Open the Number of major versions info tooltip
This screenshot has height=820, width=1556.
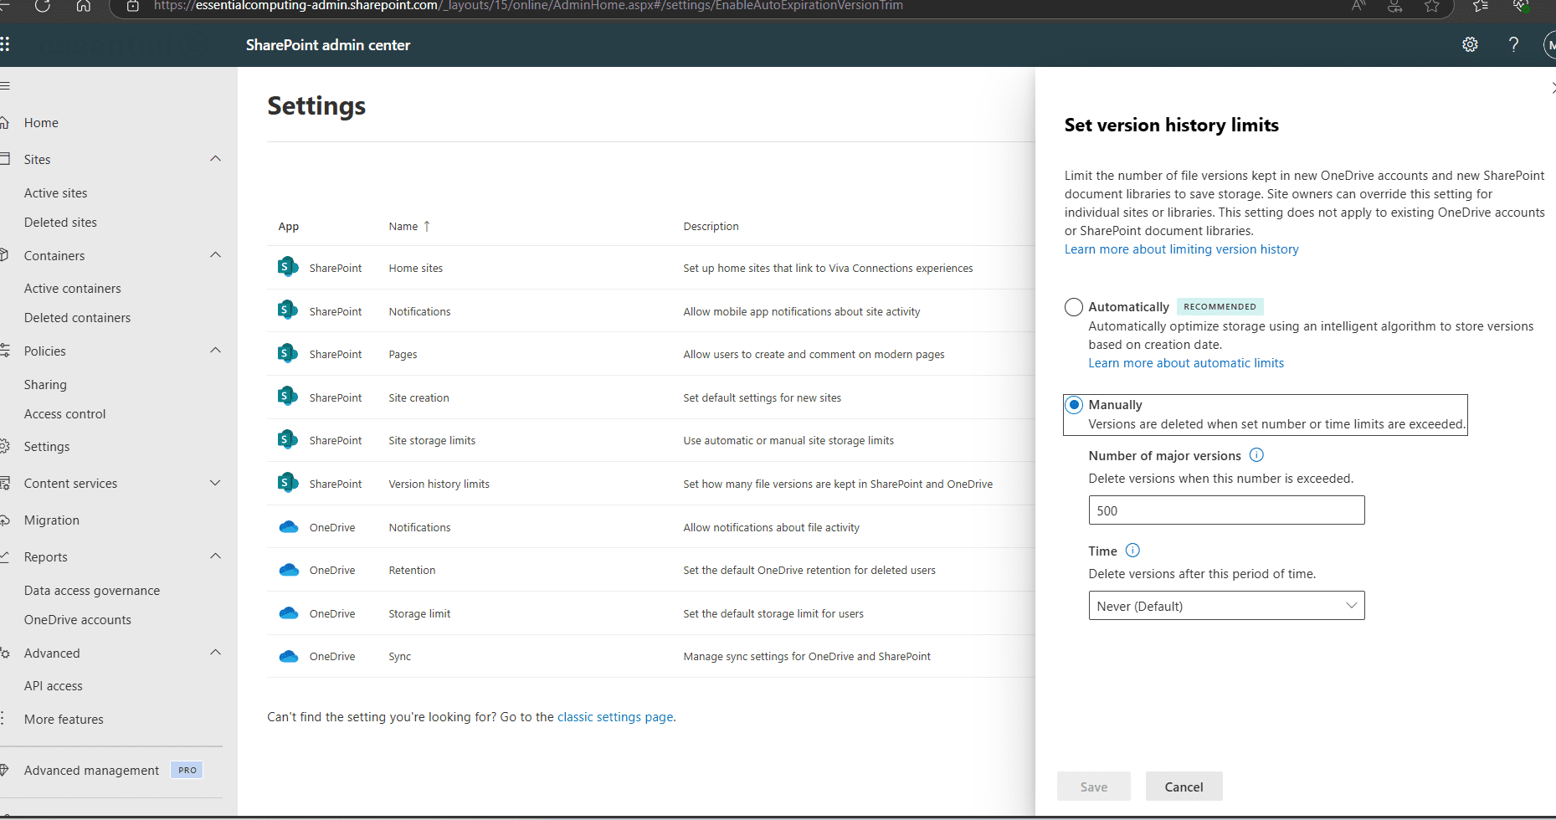1256,455
